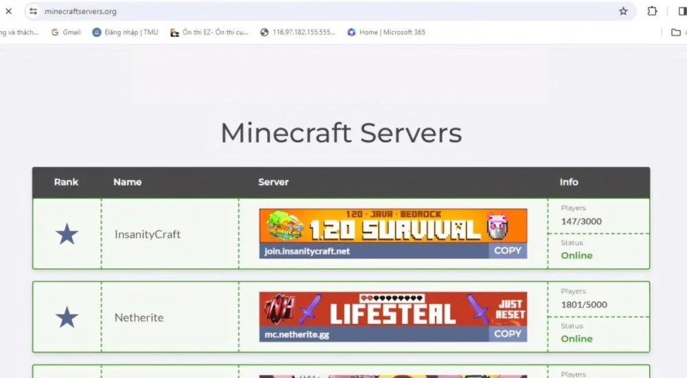Open the Gmail bookmark
This screenshot has height=378, width=687.
tap(66, 32)
